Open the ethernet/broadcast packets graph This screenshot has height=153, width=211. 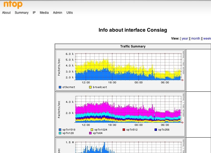(120, 70)
